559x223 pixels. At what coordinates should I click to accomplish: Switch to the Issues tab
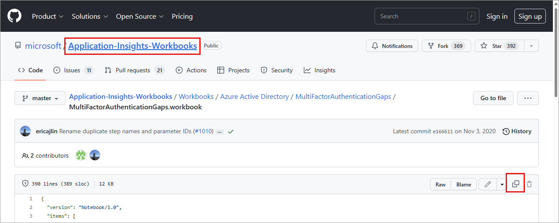pyautogui.click(x=73, y=70)
